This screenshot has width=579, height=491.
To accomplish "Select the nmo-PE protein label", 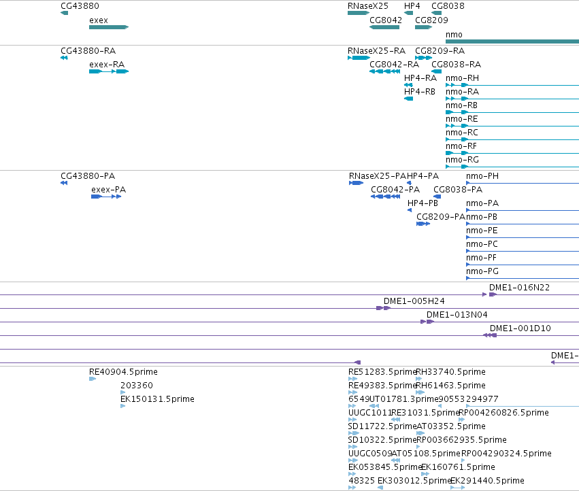I will point(482,231).
